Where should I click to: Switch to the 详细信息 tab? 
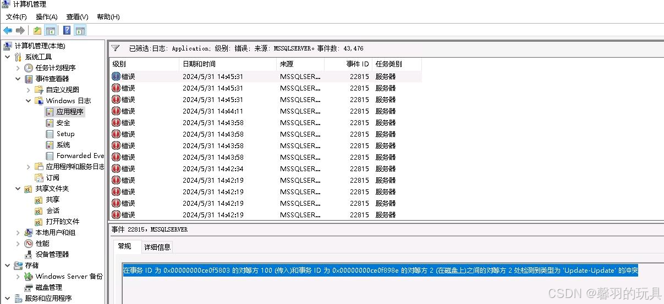click(157, 247)
